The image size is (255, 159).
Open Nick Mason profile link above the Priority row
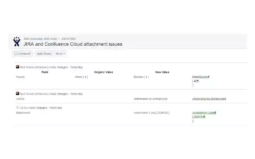click(34, 67)
